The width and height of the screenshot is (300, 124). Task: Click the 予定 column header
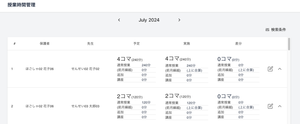[136, 43]
